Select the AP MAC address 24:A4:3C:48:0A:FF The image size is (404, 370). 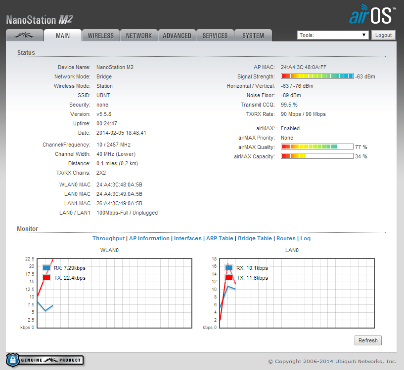click(x=304, y=67)
